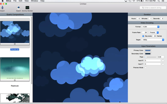This screenshot has height=104, width=167.
Task: Click the Input Y dial knob
Action: (163, 64)
